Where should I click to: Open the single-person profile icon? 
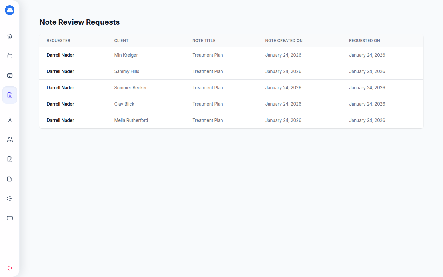[10, 120]
